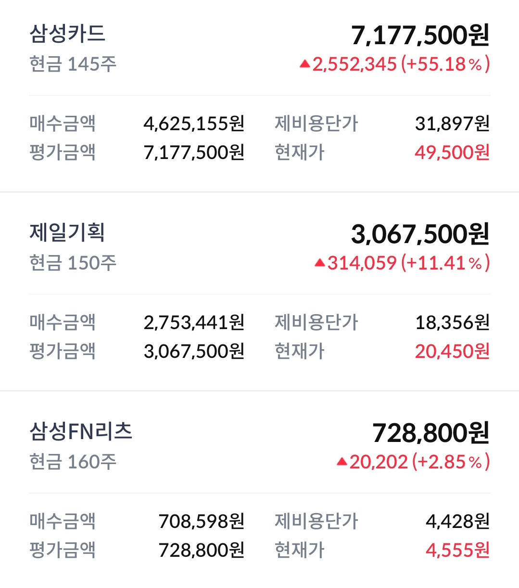Select the 3,067,500원 total valuation amount
This screenshot has height=588, width=519.
tap(420, 234)
